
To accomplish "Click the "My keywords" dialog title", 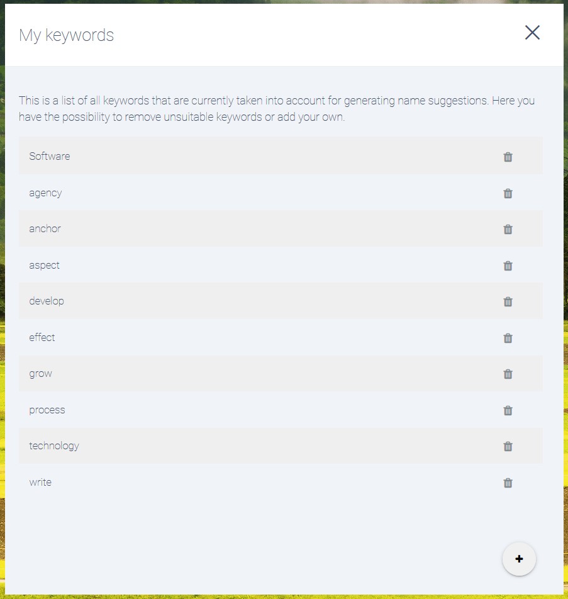I will [x=66, y=35].
